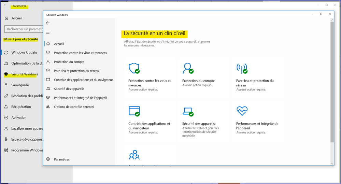Click the family icon beside Options de contrôle parental
The width and height of the screenshot is (341, 184).
[48, 107]
